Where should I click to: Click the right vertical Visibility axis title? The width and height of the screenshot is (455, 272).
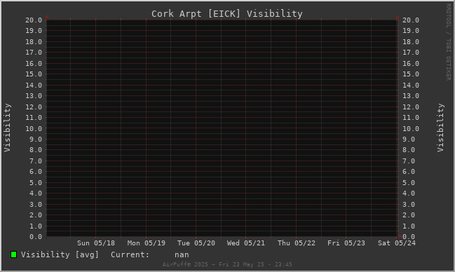[x=440, y=128]
